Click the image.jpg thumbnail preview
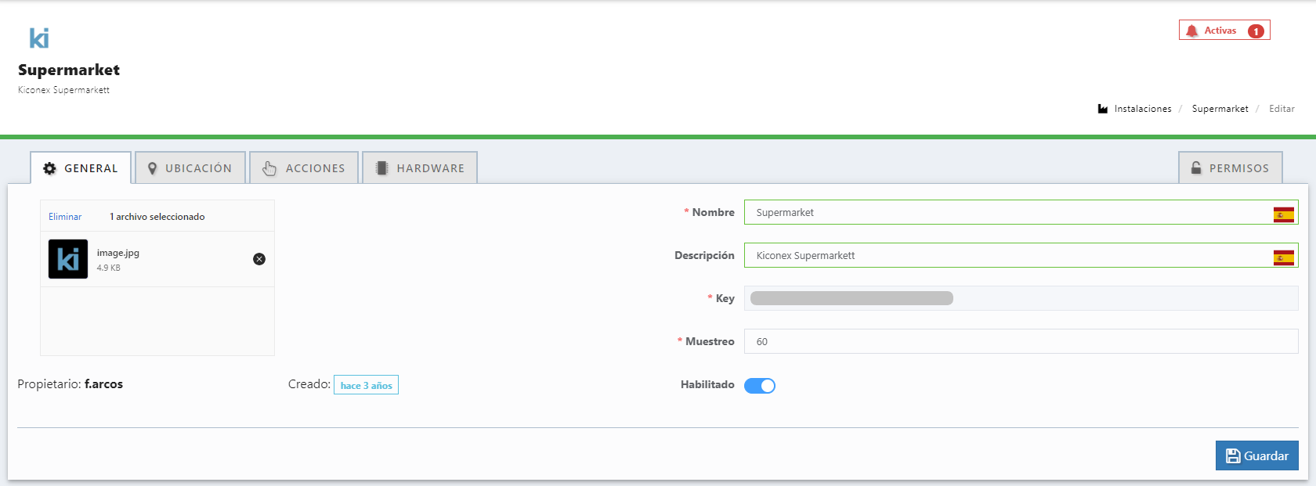1316x486 pixels. coord(68,259)
